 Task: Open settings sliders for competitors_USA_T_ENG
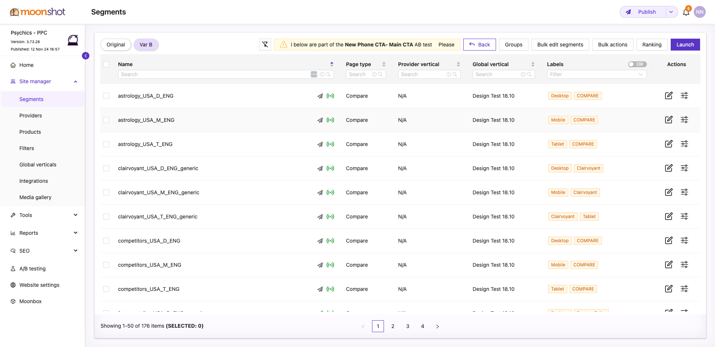point(684,289)
